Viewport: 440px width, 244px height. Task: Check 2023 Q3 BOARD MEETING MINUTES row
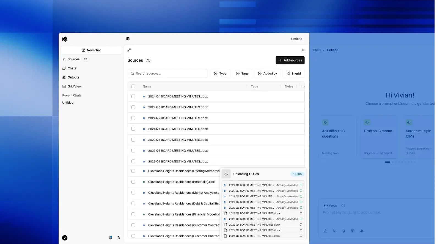133,151
